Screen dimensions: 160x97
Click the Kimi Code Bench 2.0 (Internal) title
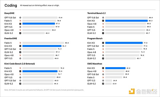[19, 64]
